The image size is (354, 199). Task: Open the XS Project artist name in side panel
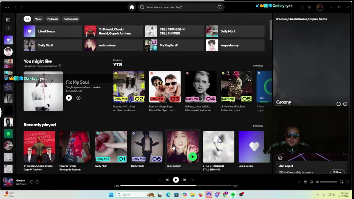tap(286, 166)
